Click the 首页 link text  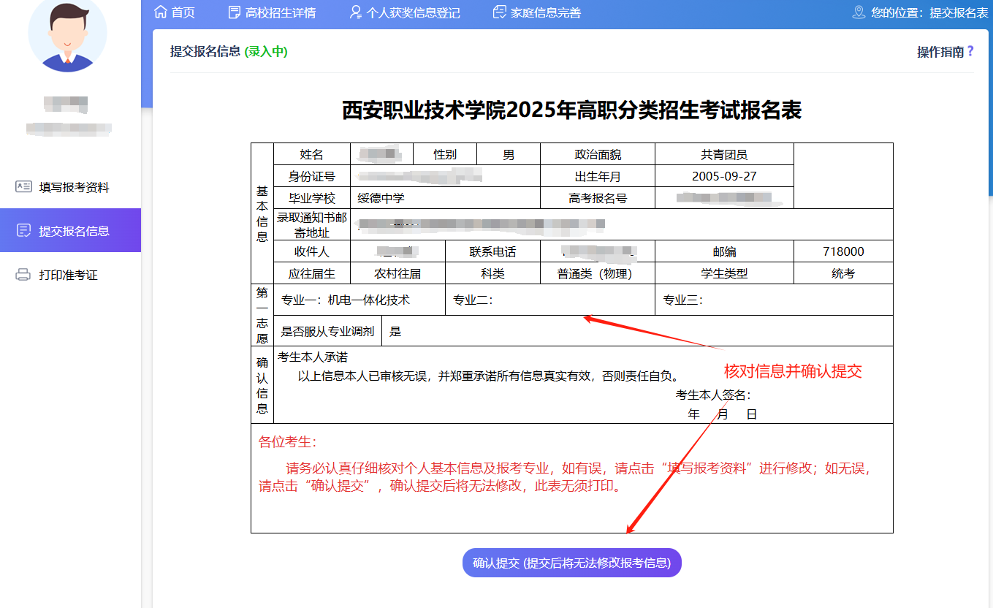(x=183, y=12)
